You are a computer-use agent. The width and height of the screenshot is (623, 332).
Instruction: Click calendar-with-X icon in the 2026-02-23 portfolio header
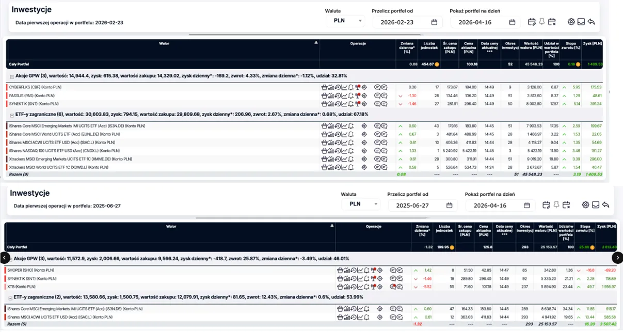pyautogui.click(x=552, y=22)
